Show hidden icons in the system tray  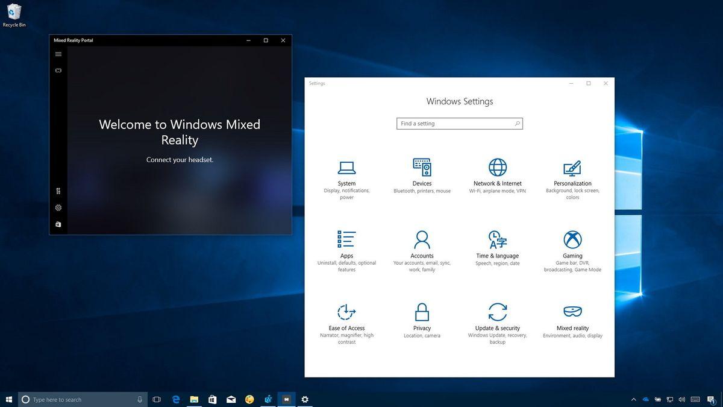[x=633, y=399]
